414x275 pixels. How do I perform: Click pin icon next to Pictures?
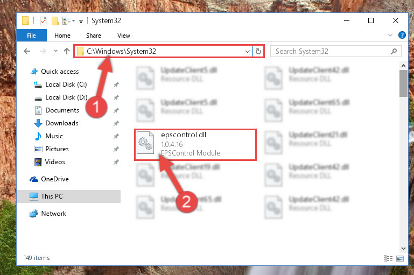116,149
